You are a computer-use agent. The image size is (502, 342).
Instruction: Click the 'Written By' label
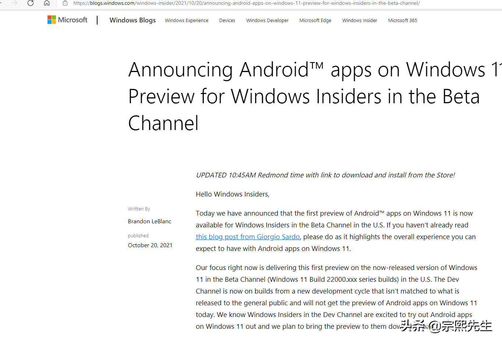point(139,209)
